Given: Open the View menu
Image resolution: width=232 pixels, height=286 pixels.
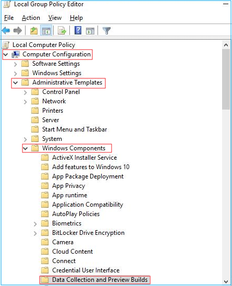Looking at the screenshot, I should click(x=55, y=18).
